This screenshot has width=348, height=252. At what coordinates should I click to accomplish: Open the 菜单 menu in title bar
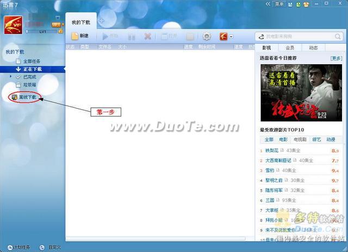pos(279,4)
